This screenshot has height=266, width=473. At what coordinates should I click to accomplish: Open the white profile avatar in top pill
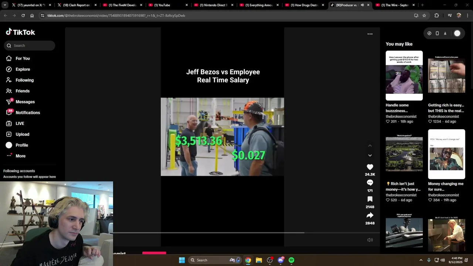pos(457,33)
